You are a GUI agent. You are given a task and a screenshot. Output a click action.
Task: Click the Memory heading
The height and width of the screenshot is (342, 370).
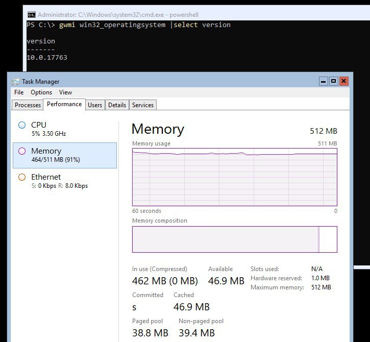158,129
